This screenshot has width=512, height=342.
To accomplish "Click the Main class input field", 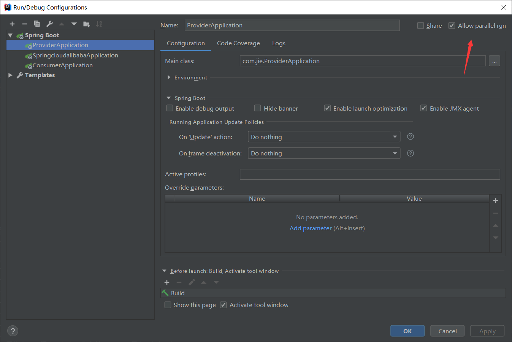I will pyautogui.click(x=363, y=61).
